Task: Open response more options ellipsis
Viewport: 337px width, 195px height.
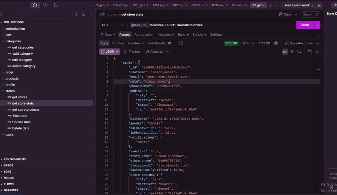Action: coord(317,43)
